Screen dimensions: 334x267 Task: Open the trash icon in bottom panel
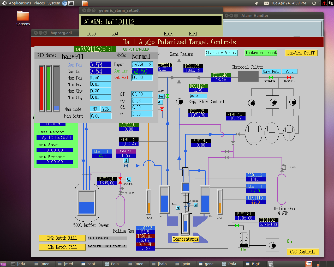(x=271, y=264)
